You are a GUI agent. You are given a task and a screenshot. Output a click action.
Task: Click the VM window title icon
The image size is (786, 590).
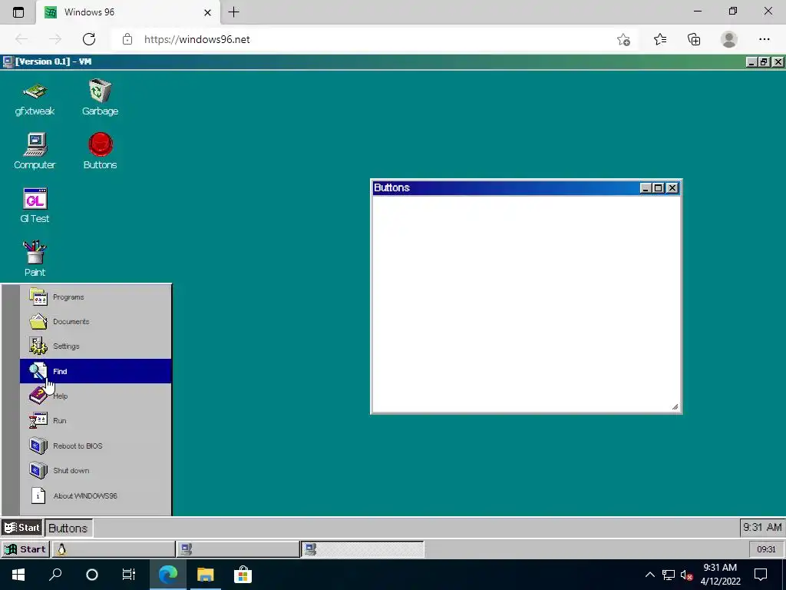tap(8, 61)
